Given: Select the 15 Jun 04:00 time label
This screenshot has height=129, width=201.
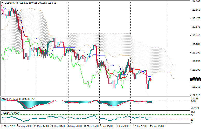Looking at the screenshot, I should (x=157, y=126).
